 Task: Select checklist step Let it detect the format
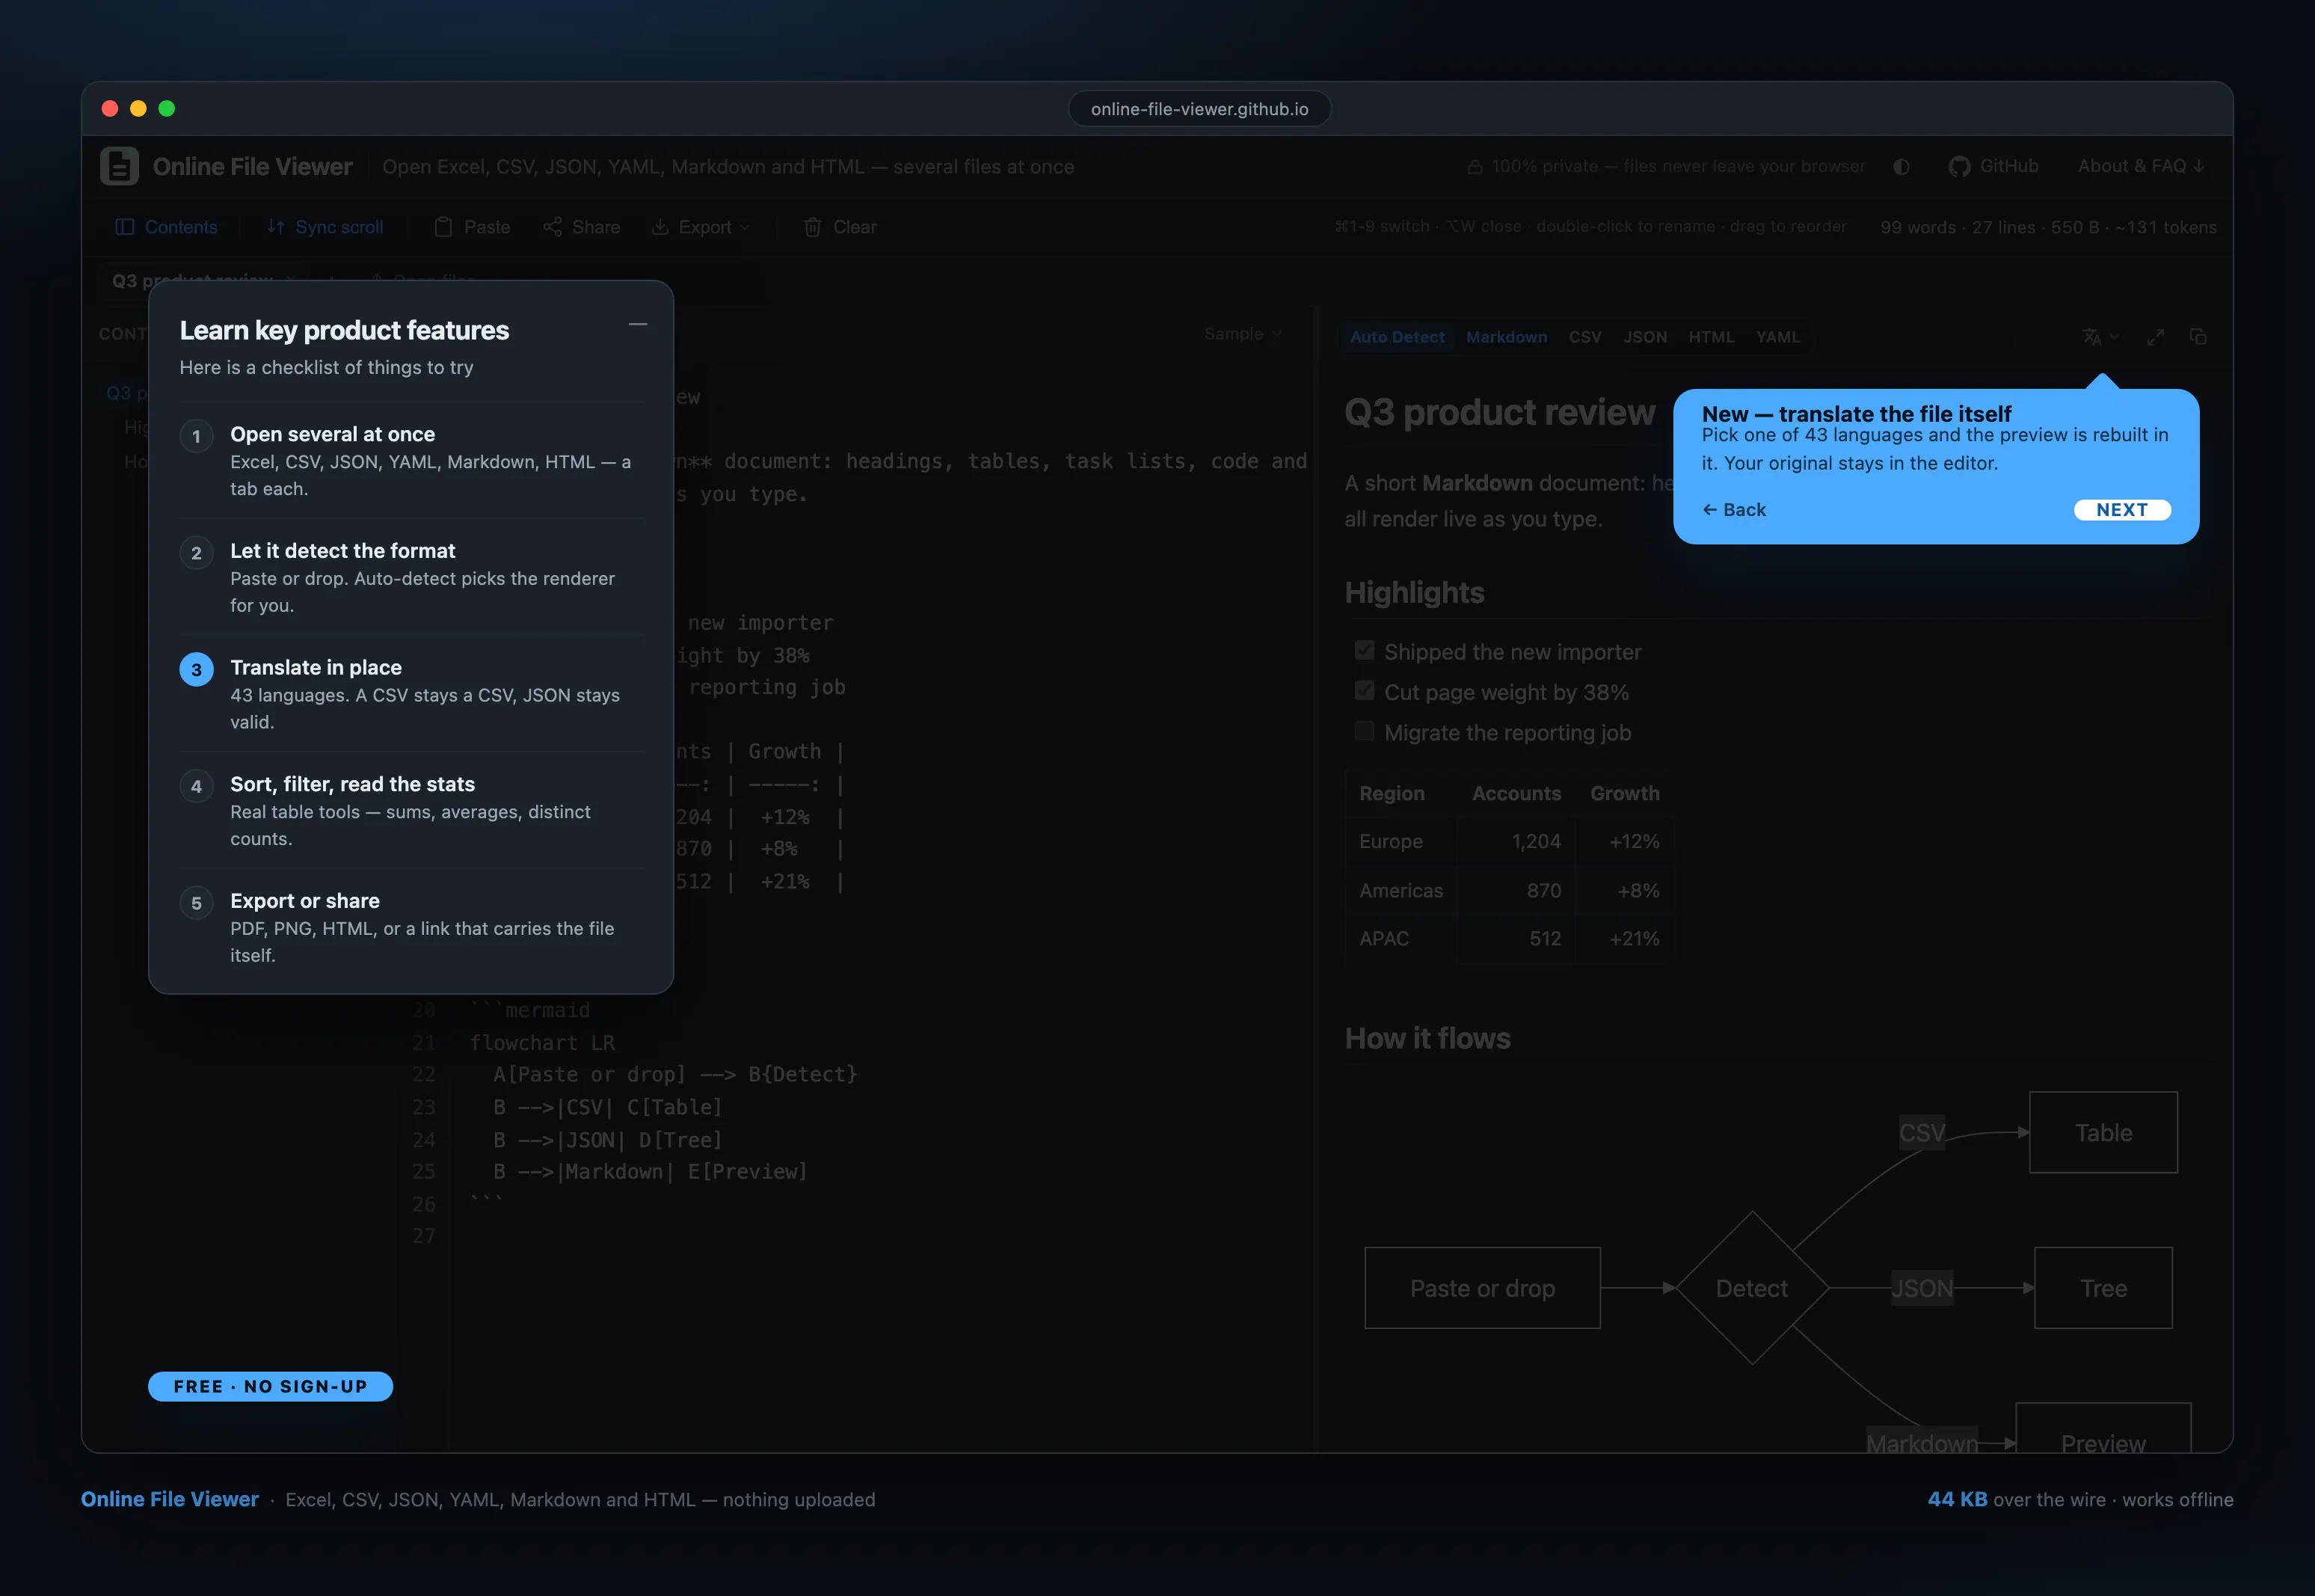411,577
